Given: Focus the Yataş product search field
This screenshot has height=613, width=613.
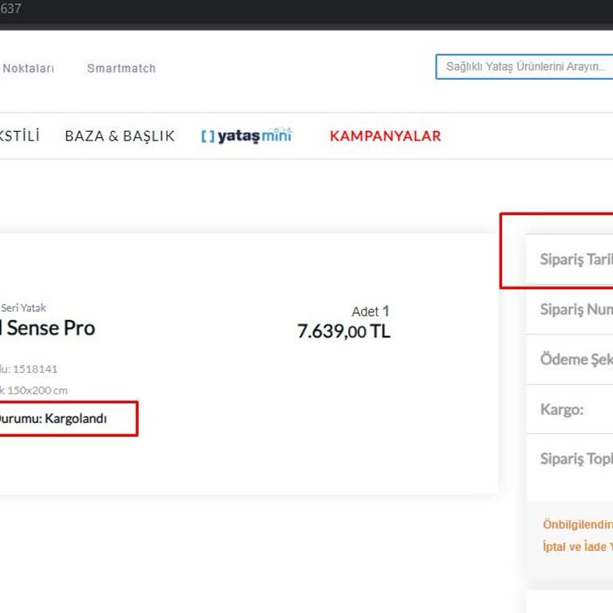Looking at the screenshot, I should tap(524, 67).
